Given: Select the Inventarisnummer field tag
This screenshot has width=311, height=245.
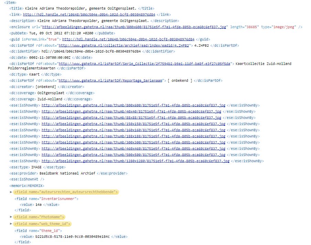Looking at the screenshot, I should 46,199.
